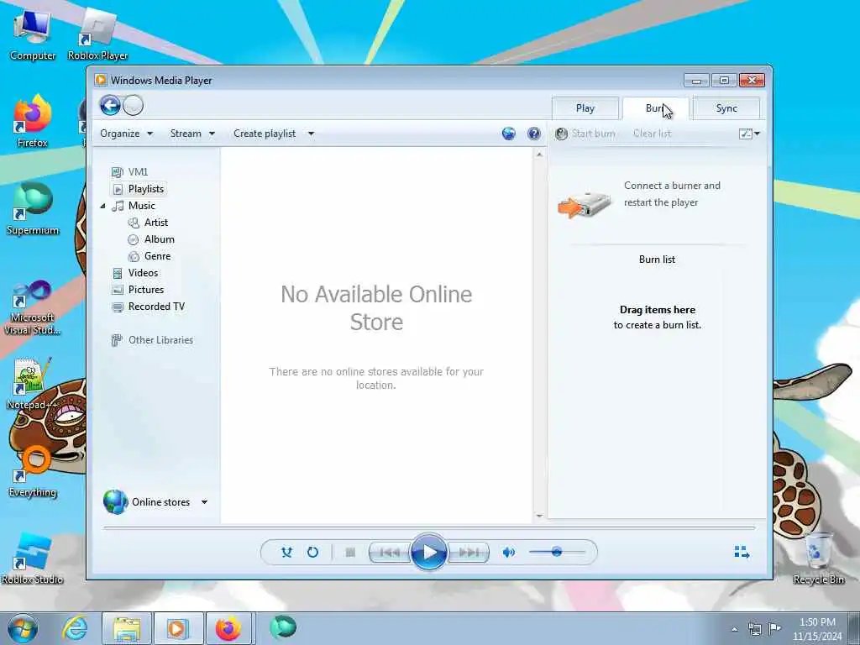Mute the sound with the speaker icon
This screenshot has height=645, width=860.
(508, 553)
